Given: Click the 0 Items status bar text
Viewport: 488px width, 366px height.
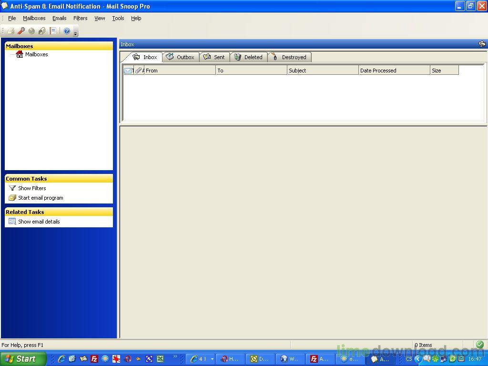Looking at the screenshot, I should click(423, 345).
